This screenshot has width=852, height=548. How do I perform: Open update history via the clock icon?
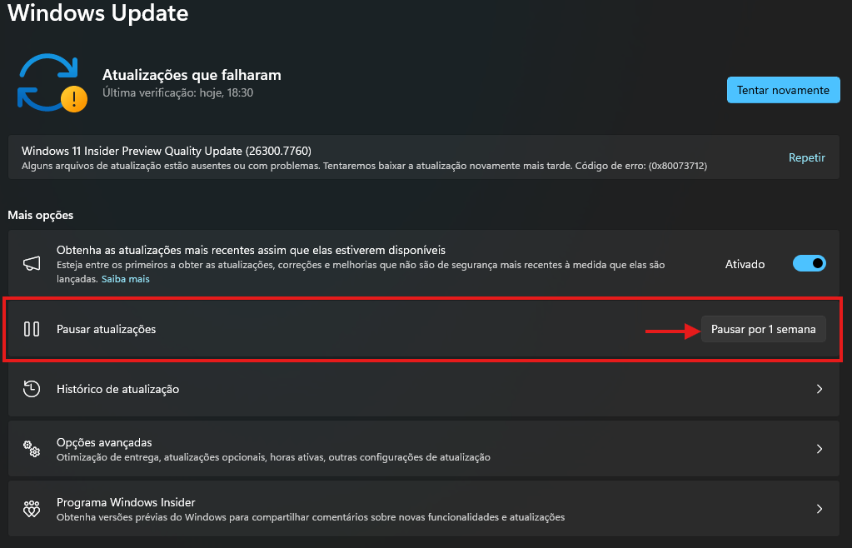point(32,389)
